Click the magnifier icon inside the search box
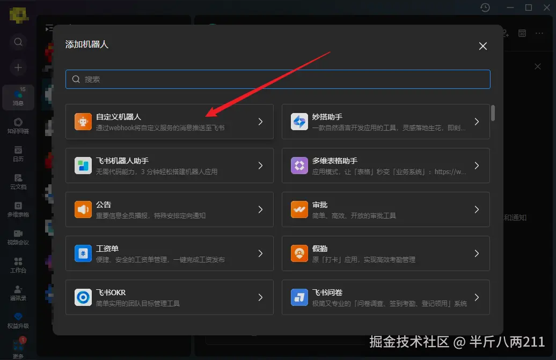556x360 pixels. click(x=76, y=79)
